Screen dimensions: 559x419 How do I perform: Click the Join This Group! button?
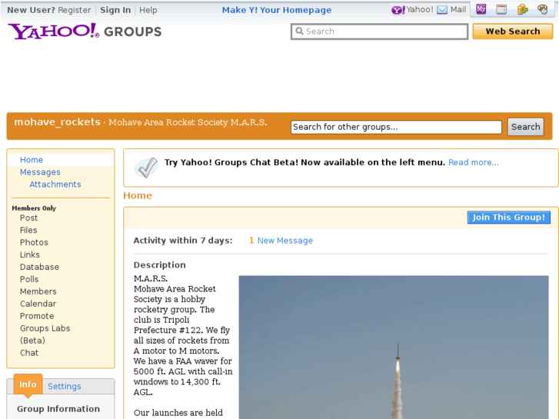pyautogui.click(x=509, y=217)
